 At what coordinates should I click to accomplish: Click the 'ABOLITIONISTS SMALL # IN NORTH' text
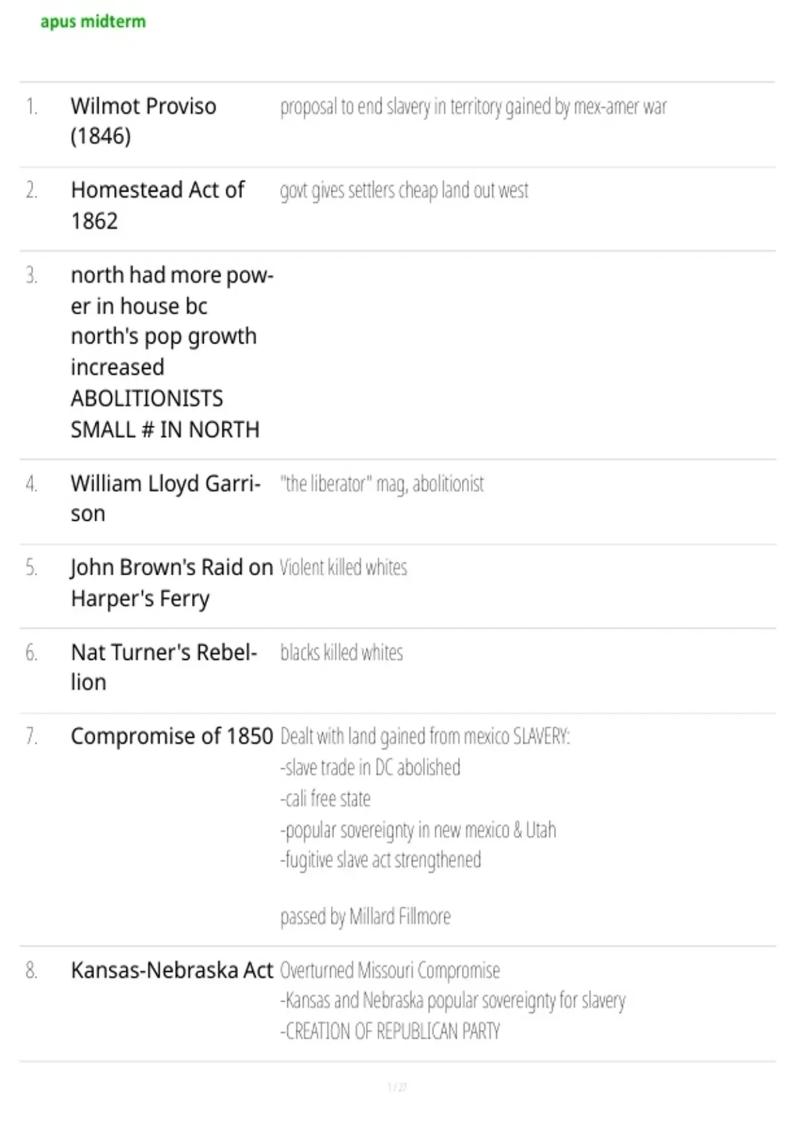165,414
